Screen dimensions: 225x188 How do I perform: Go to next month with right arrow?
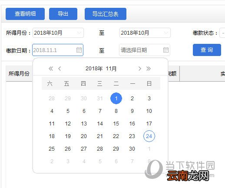click(139, 69)
